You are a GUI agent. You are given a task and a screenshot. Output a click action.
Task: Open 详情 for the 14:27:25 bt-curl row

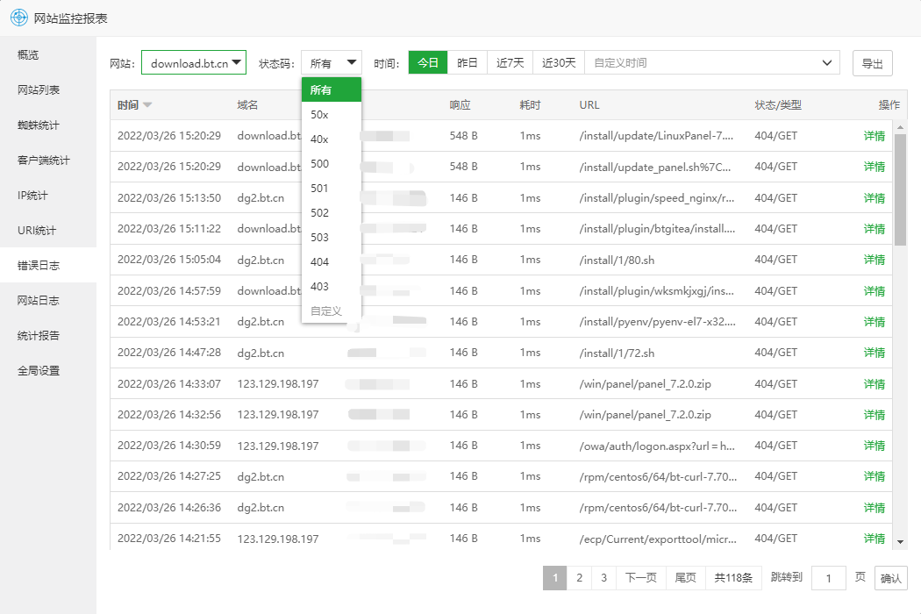point(874,476)
